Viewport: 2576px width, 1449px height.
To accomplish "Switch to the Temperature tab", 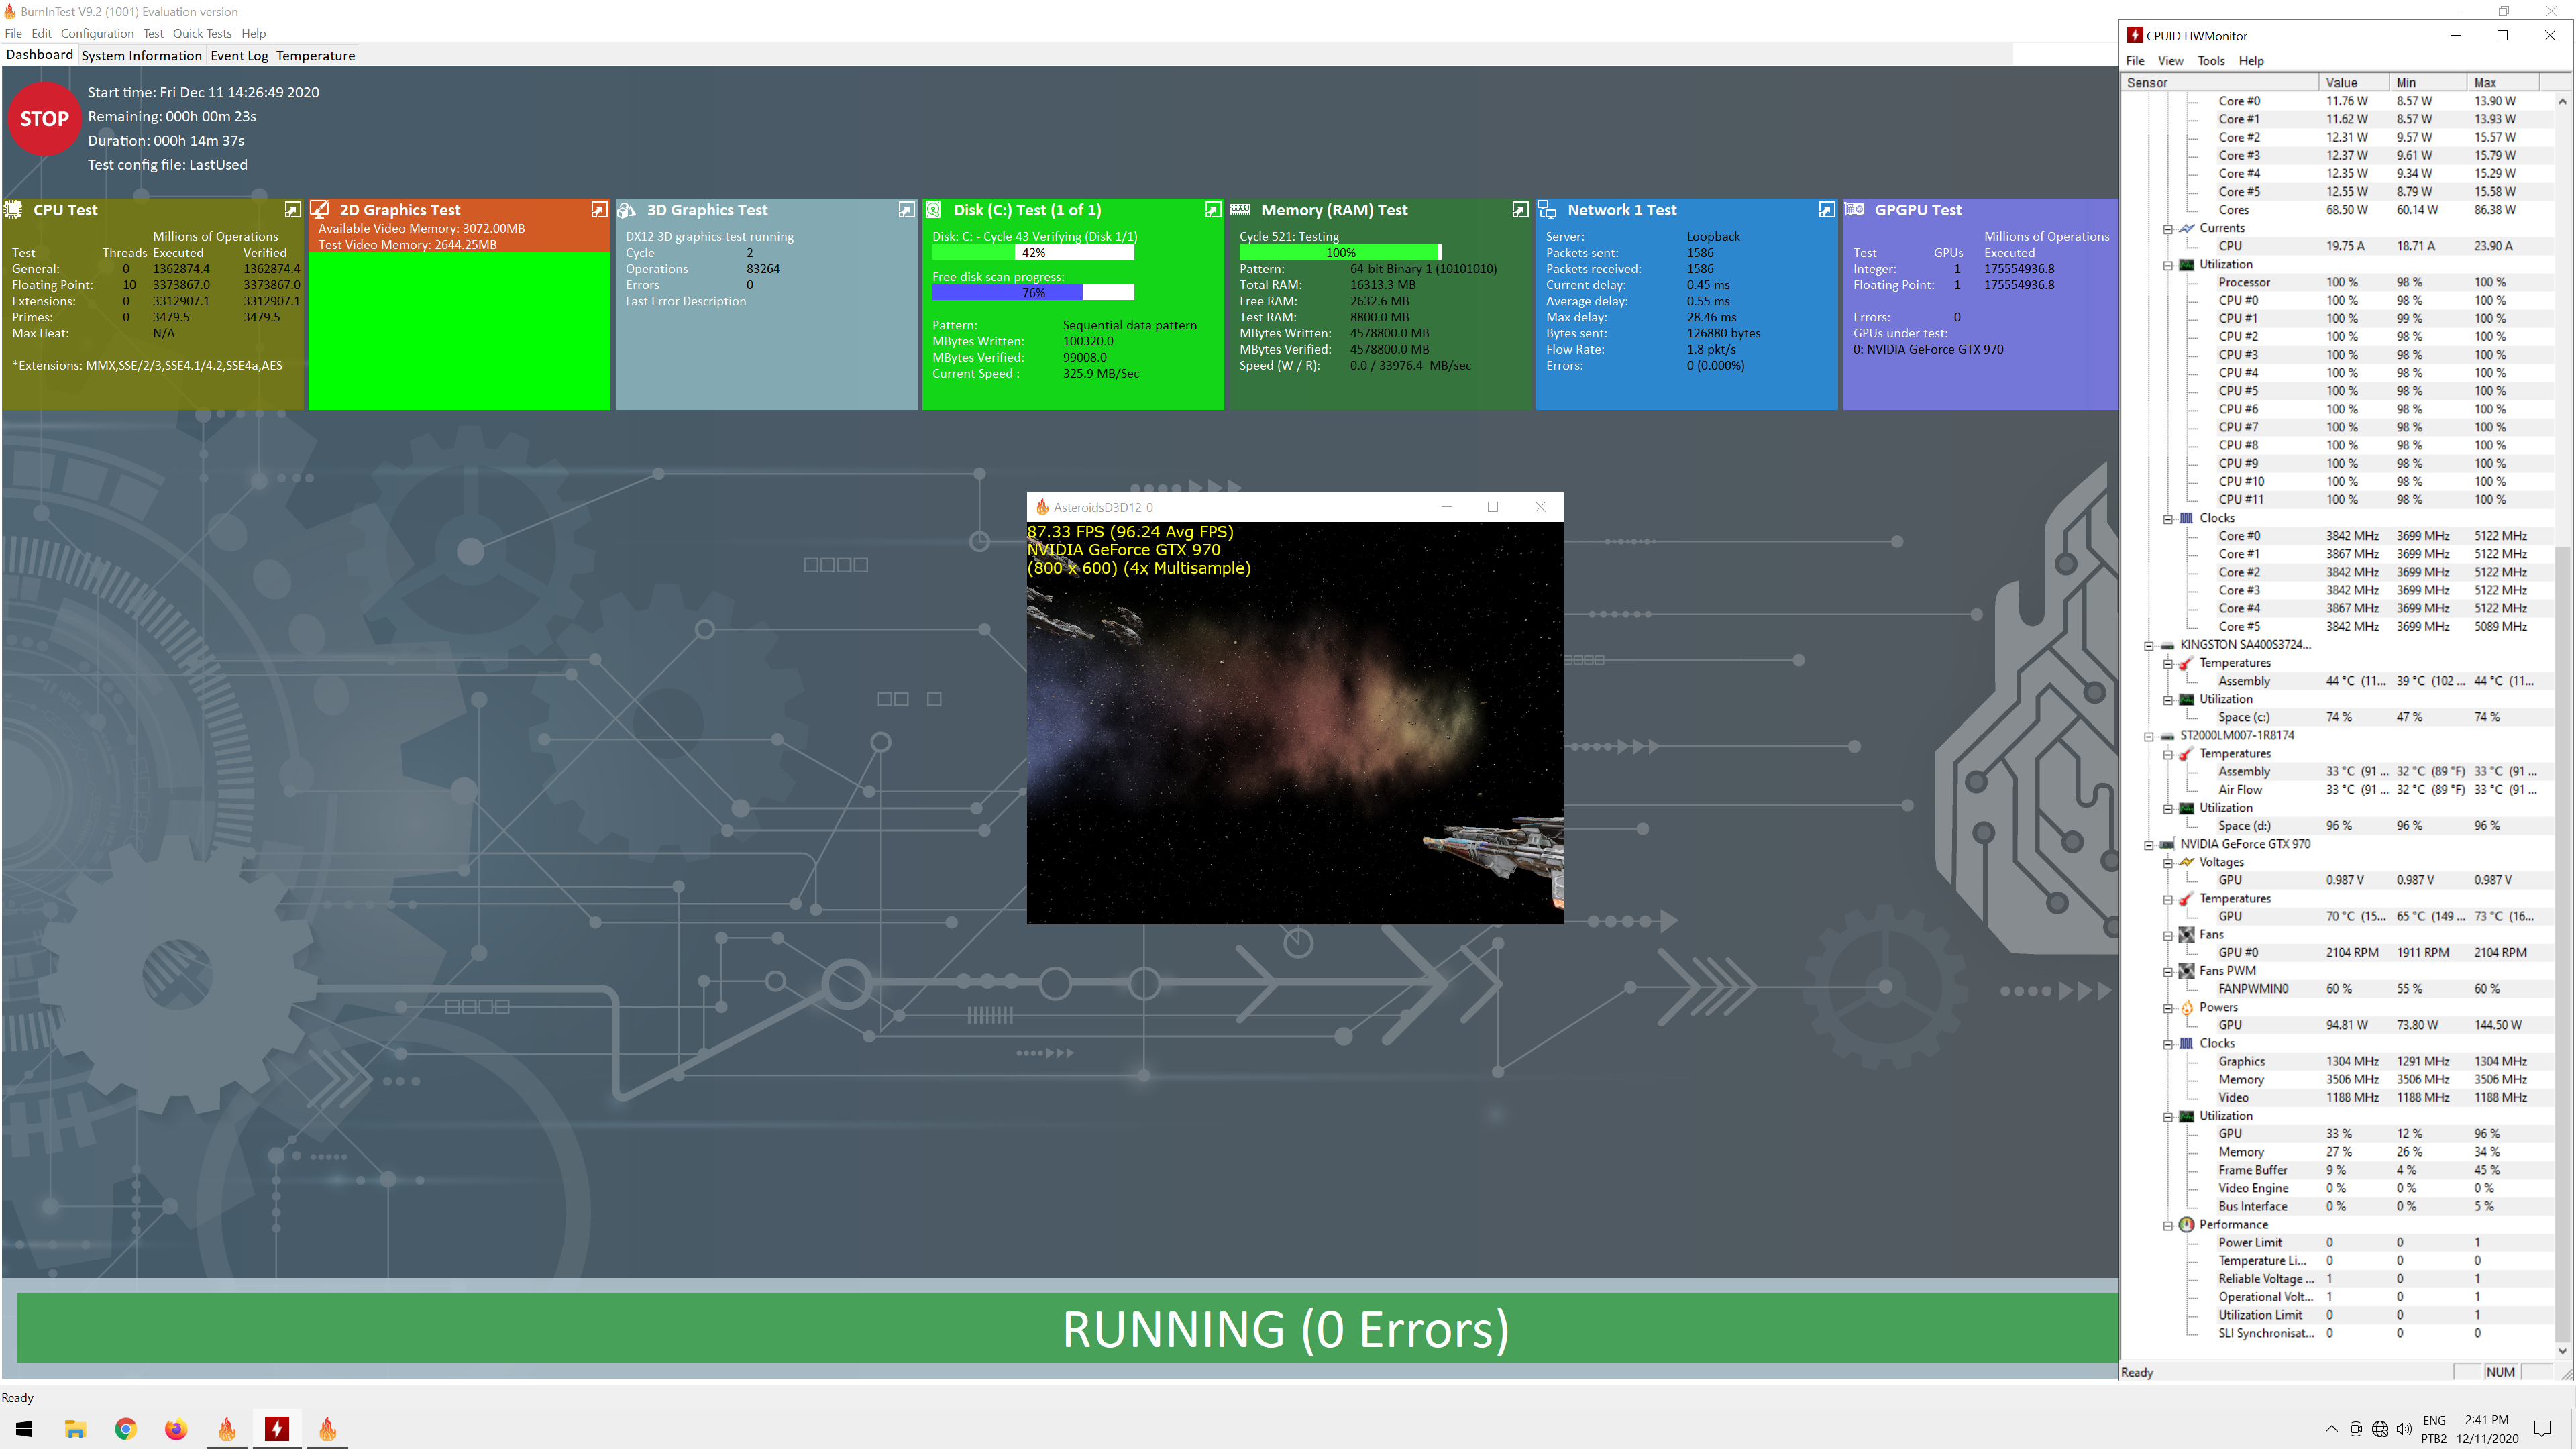I will [x=316, y=55].
